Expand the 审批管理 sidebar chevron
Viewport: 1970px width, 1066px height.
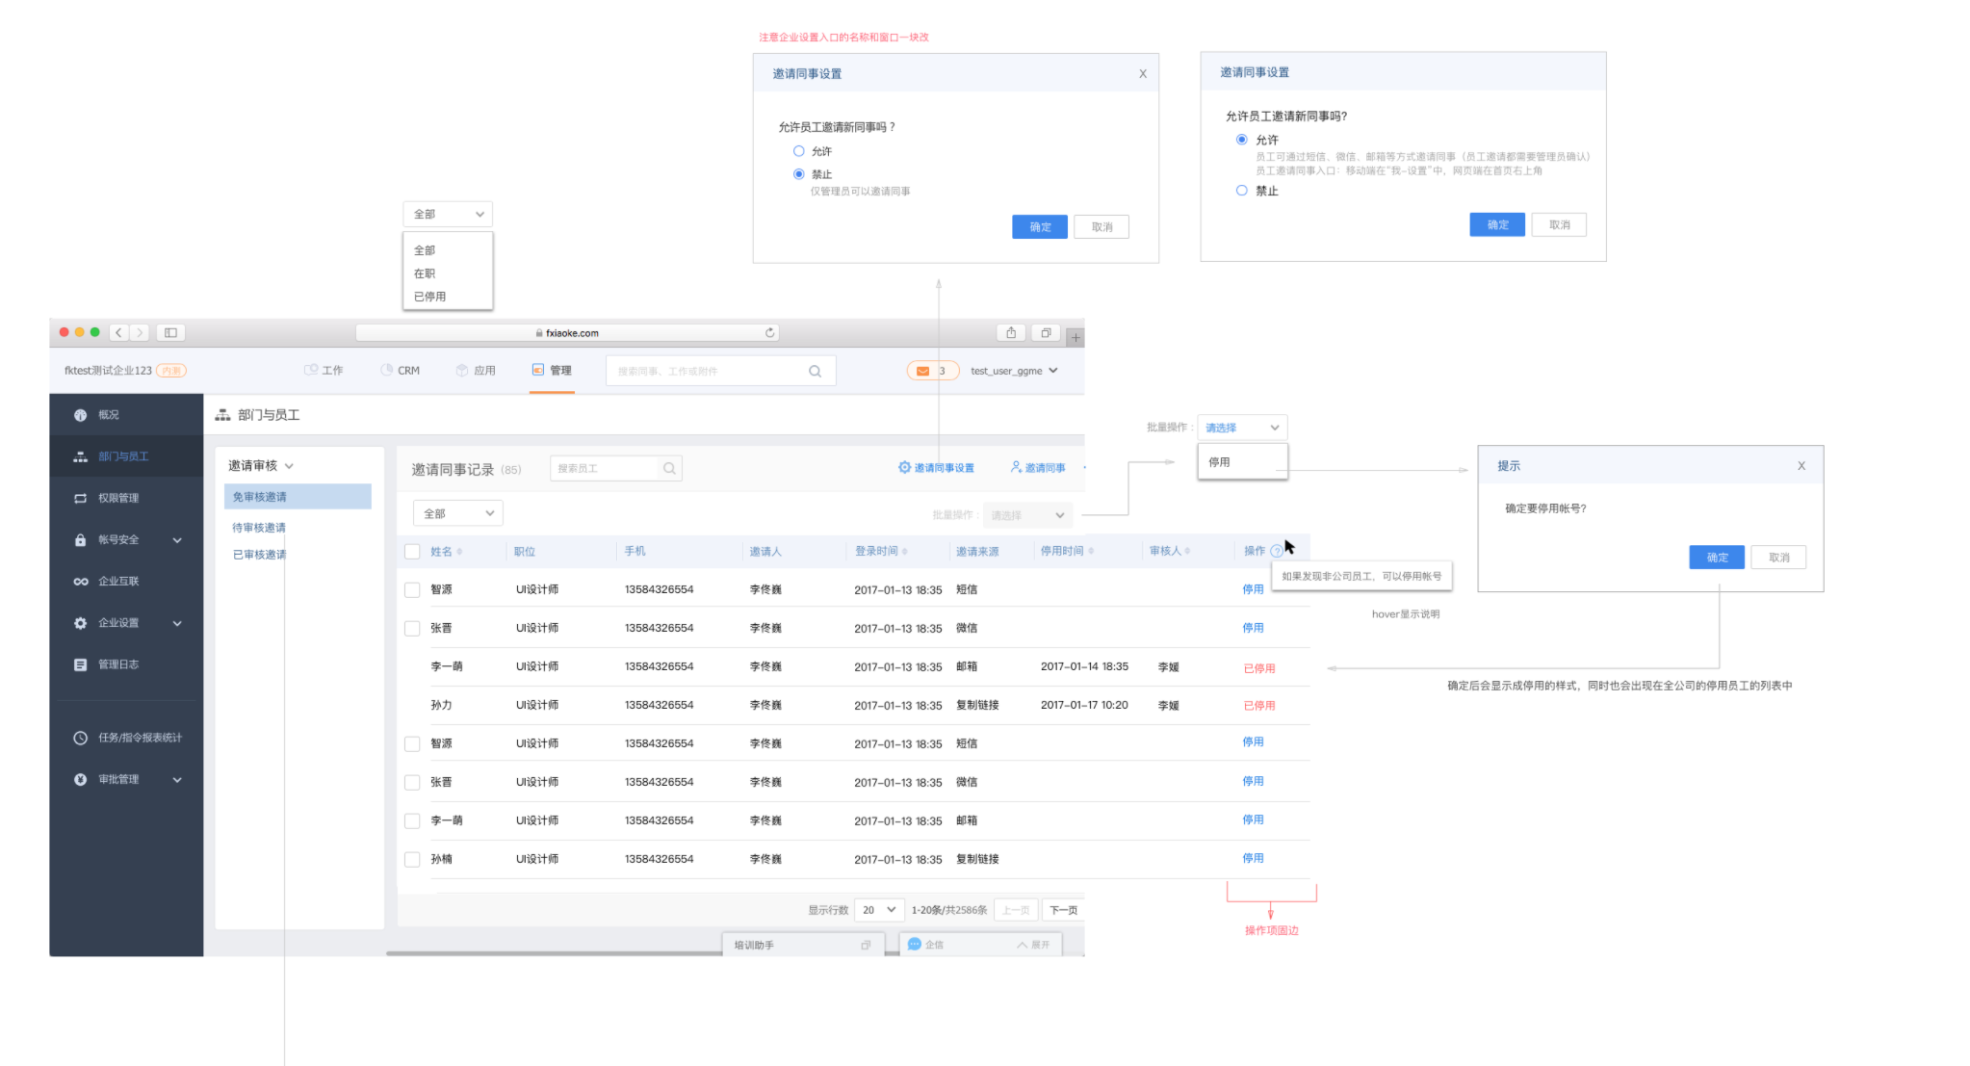tap(177, 780)
